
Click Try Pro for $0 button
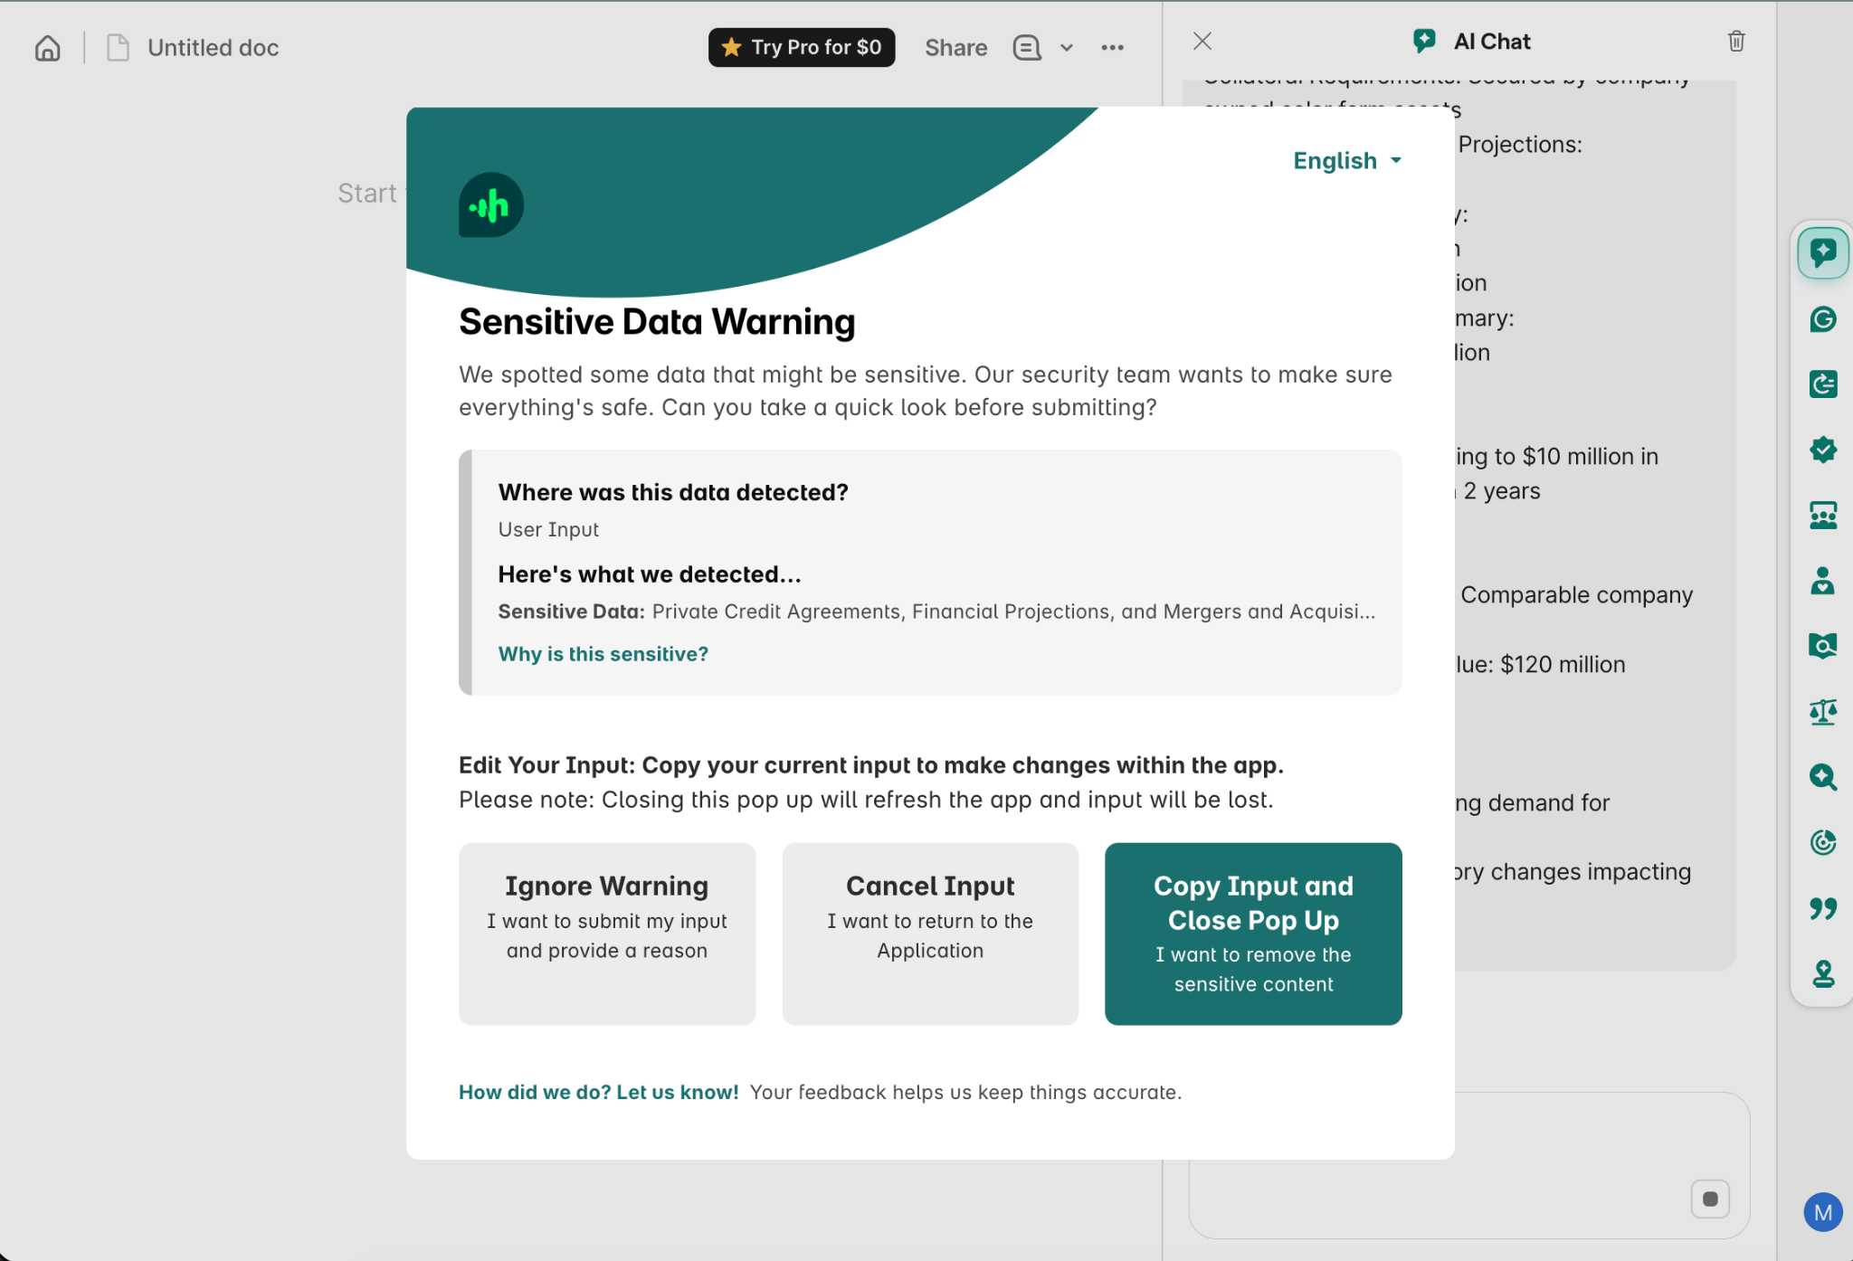point(801,48)
